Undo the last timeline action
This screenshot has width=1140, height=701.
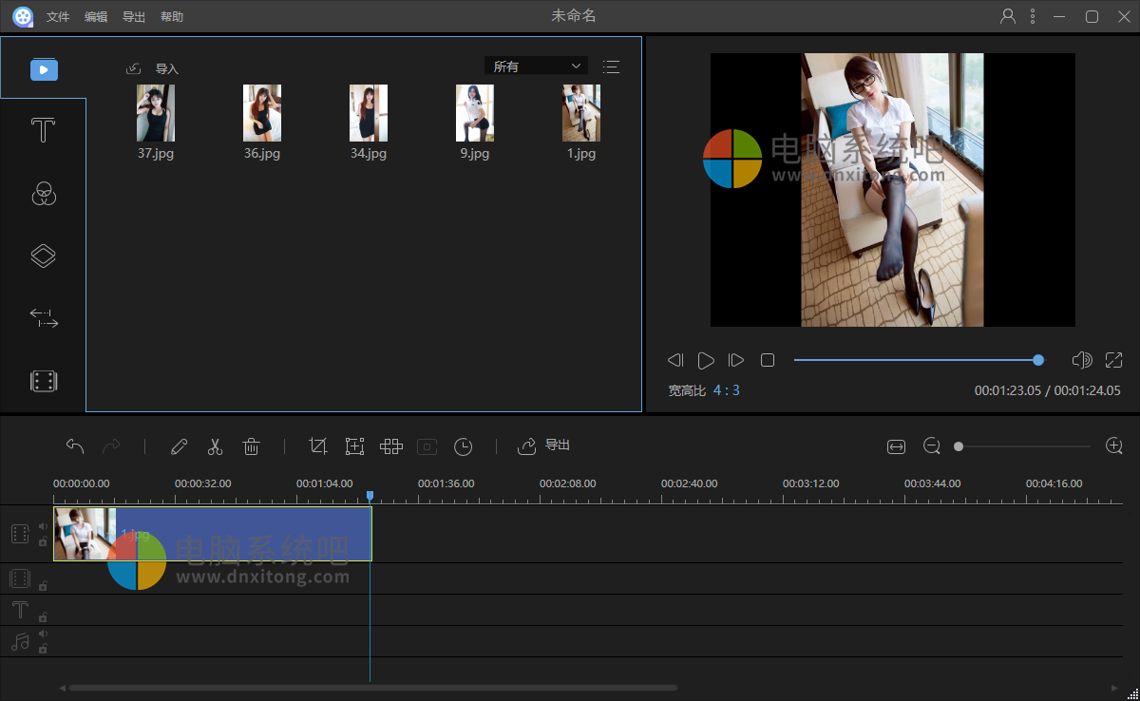click(75, 445)
